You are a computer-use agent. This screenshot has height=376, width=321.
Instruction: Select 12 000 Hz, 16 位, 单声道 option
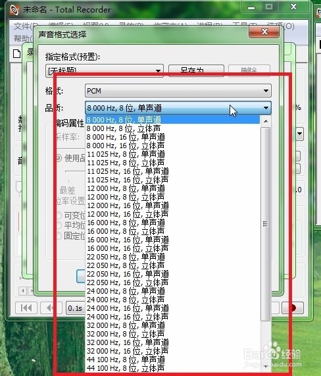(172, 205)
